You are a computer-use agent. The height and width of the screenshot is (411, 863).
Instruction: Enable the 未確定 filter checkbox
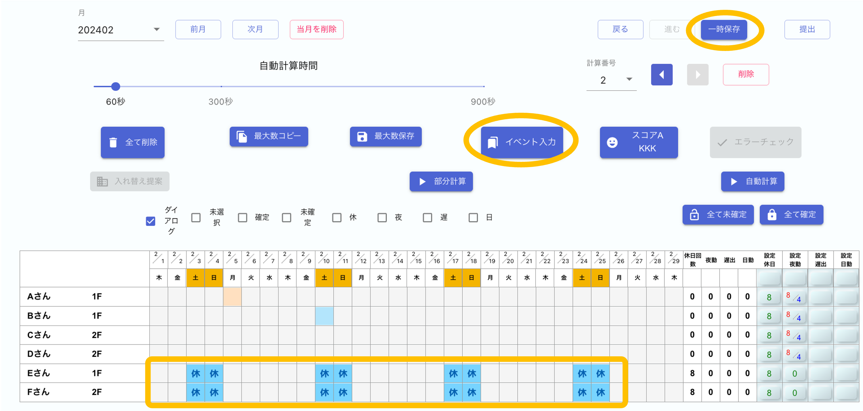(286, 218)
